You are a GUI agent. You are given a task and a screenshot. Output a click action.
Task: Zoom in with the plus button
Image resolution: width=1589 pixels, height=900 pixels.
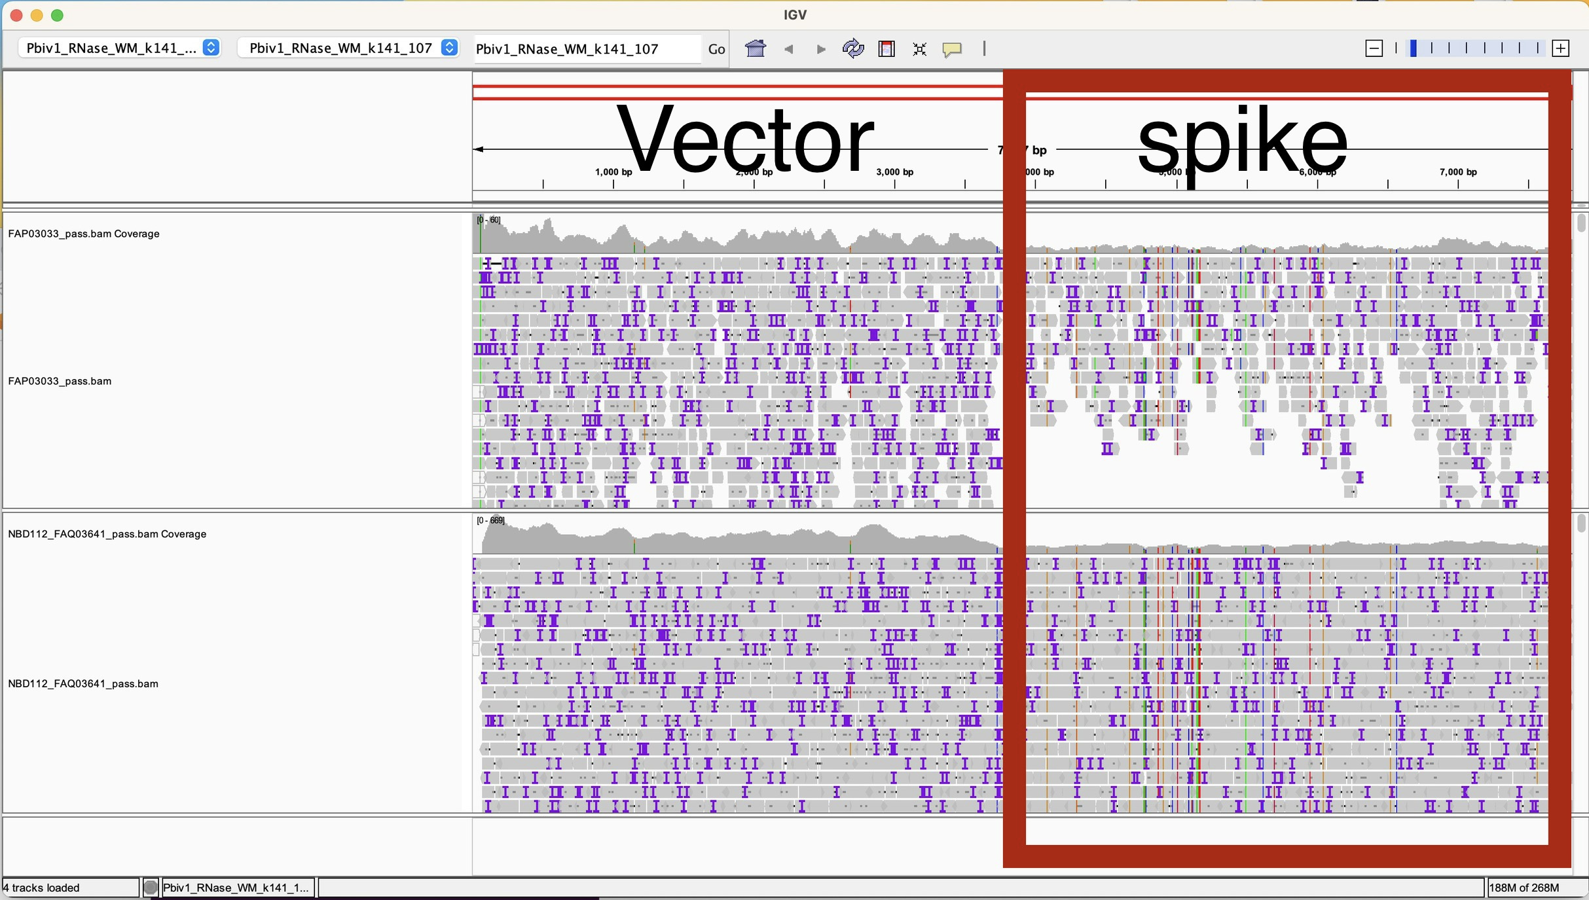click(1561, 48)
